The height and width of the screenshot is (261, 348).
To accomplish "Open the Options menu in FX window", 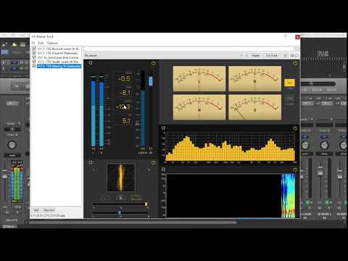I will (x=52, y=43).
